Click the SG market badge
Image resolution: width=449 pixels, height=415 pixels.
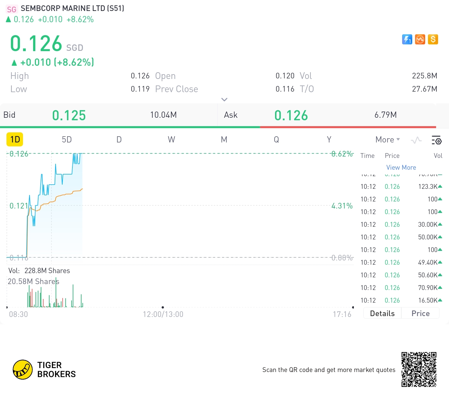pos(12,9)
